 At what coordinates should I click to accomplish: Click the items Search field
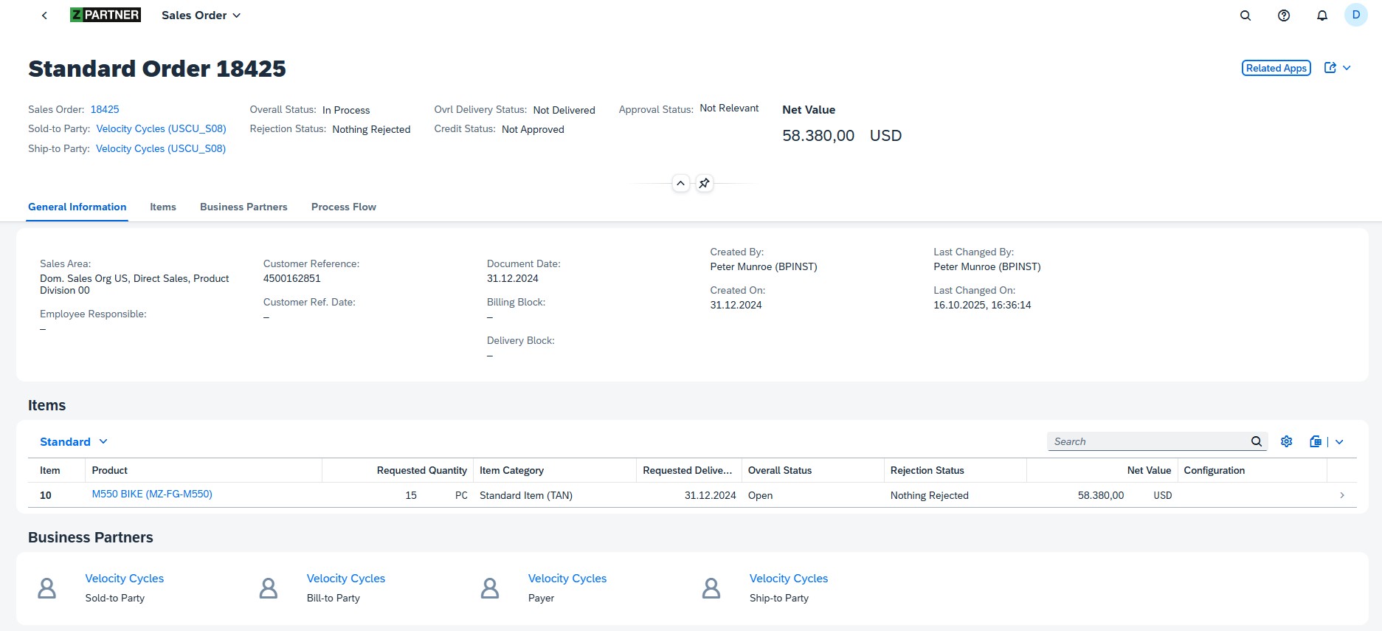1147,441
